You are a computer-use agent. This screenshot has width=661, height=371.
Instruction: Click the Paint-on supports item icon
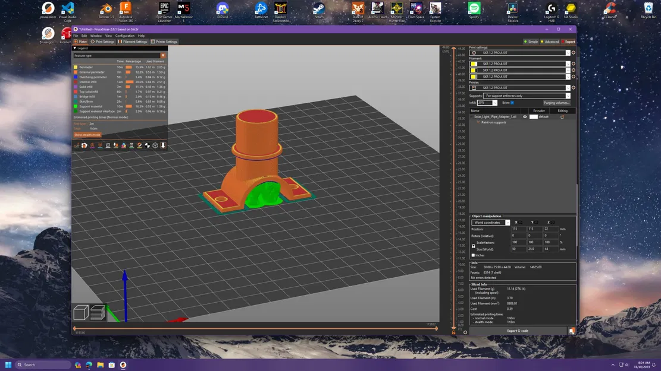pyautogui.click(x=478, y=122)
